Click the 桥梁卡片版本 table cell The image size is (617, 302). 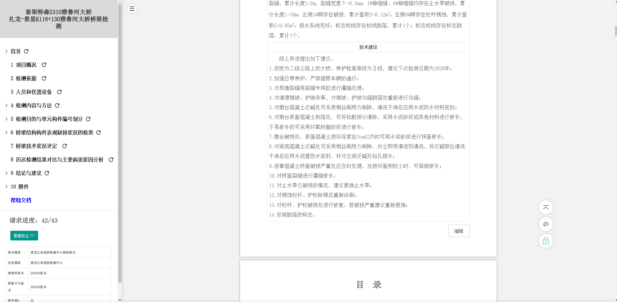(x=17, y=287)
